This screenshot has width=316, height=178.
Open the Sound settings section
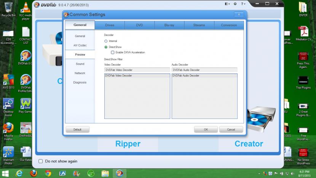[x=80, y=64]
